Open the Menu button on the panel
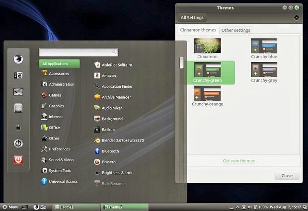 pos(10,207)
